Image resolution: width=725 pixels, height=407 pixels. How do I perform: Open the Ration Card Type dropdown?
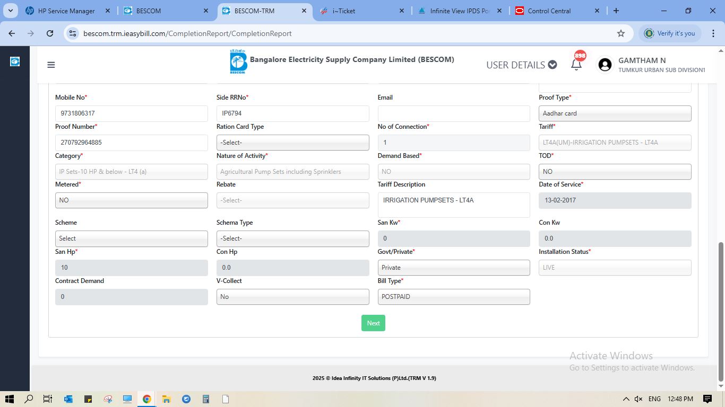coord(292,143)
